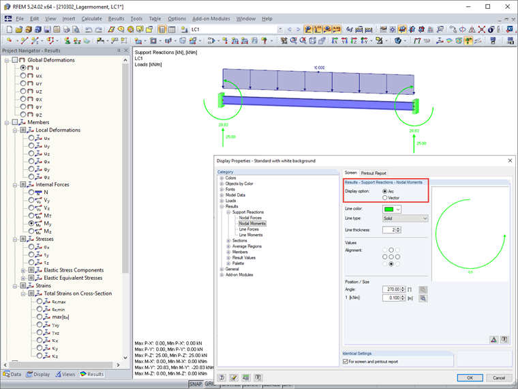Click the Line thickness input field
This screenshot has width=518, height=389.
389,230
